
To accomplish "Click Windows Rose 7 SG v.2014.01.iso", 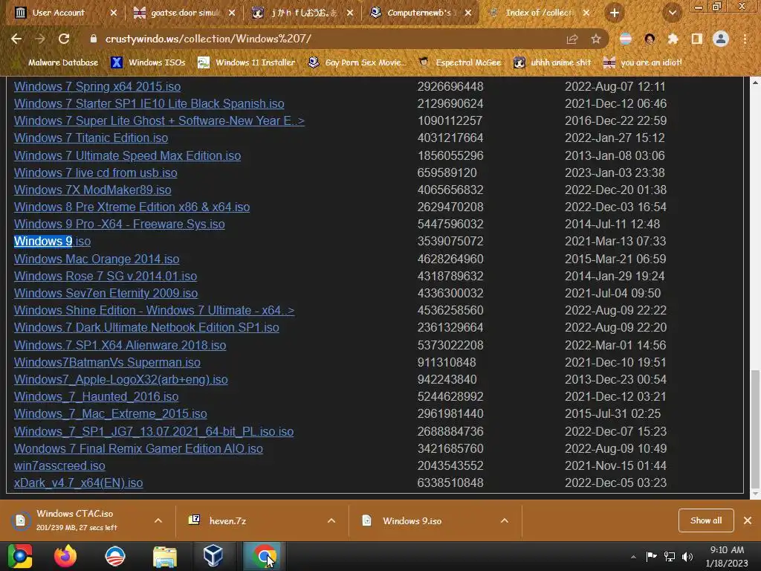I will (x=106, y=277).
